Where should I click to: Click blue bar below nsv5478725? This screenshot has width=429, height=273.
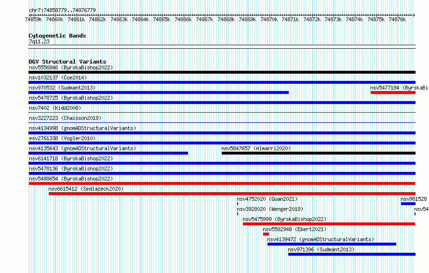pos(222,103)
